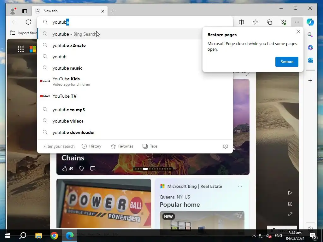Open tab actions menu icon

(x=25, y=11)
